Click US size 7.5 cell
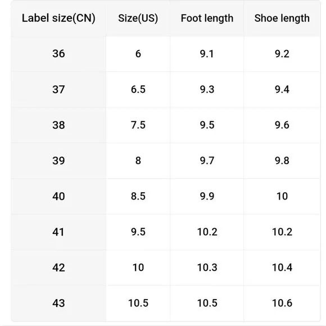The height and width of the screenshot is (326, 326). 138,125
